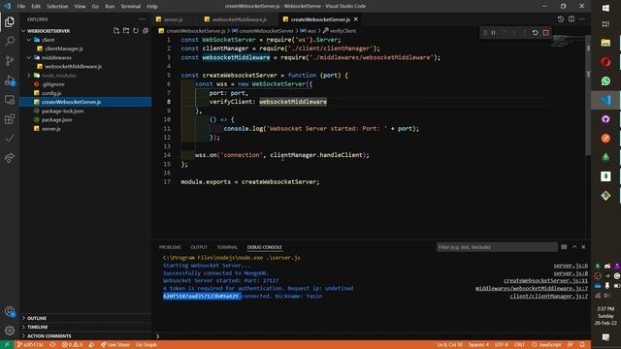Open the Selection menu
The height and width of the screenshot is (349, 621).
57,7
